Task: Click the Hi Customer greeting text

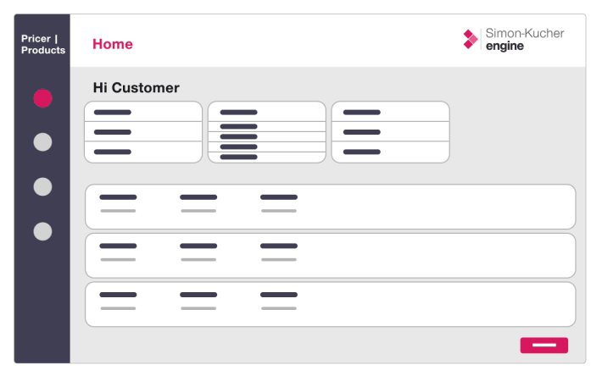Action: (136, 88)
